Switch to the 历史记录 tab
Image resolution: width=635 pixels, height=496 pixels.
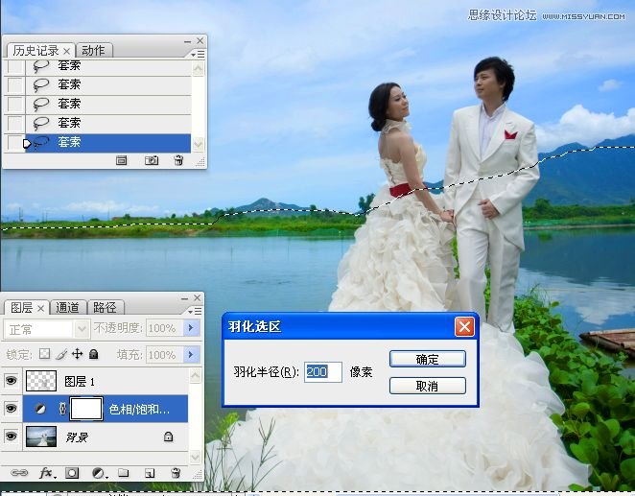tap(35, 51)
